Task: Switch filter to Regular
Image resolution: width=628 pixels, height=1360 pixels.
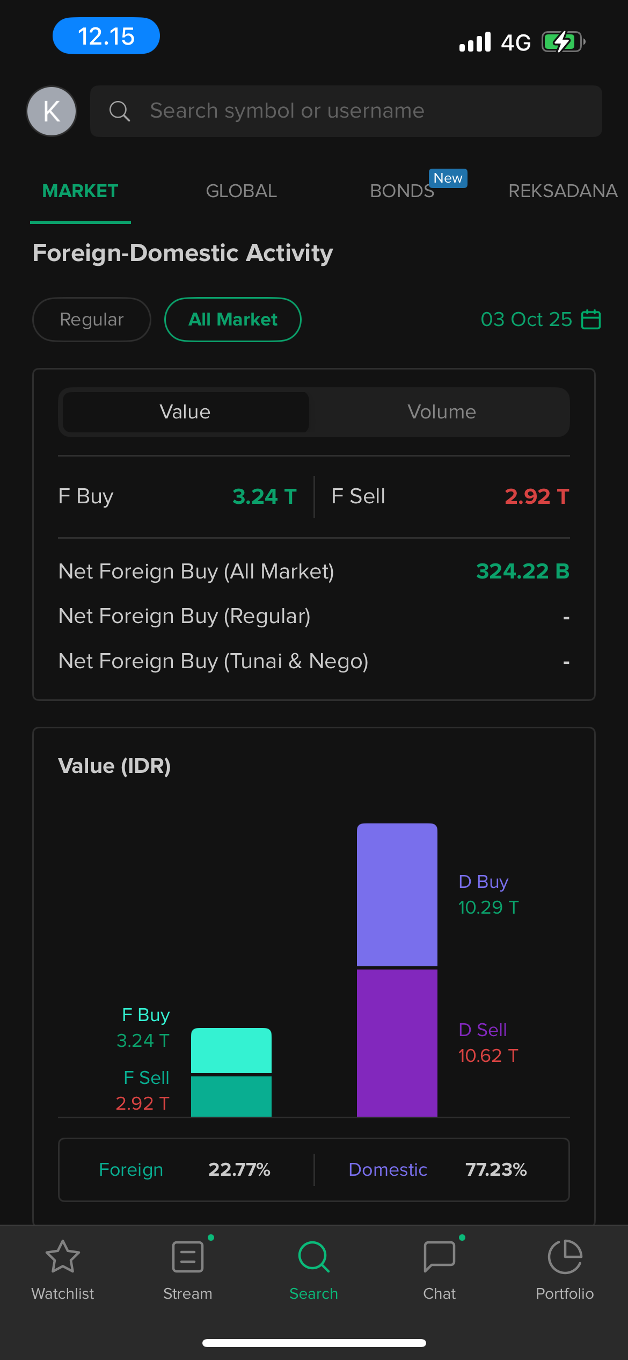Action: pos(92,320)
